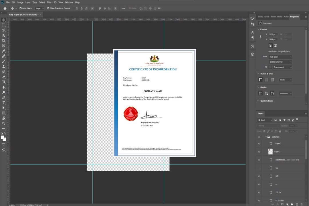Viewport: 309px width, 206px height.
Task: Select the Rectangular Marquee tool
Action: pyautogui.click(x=3, y=25)
